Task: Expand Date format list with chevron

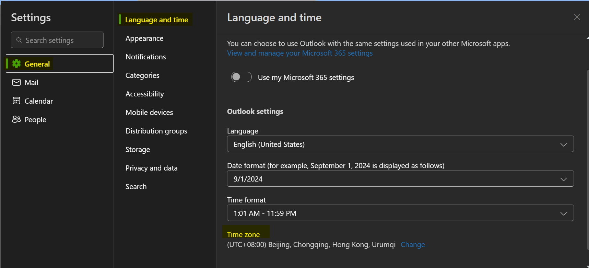Action: (x=563, y=179)
